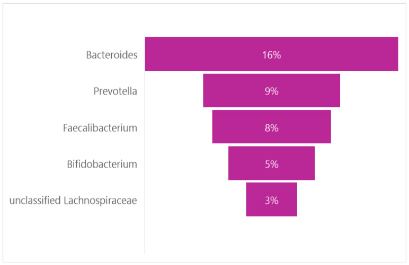The height and width of the screenshot is (265, 409).
Task: Select the 16% data label
Action: [272, 55]
